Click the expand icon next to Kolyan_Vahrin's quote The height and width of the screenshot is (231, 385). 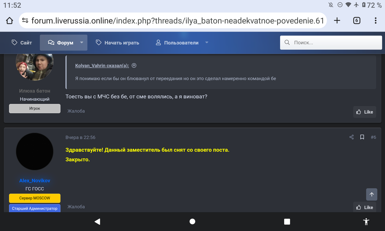pos(134,65)
